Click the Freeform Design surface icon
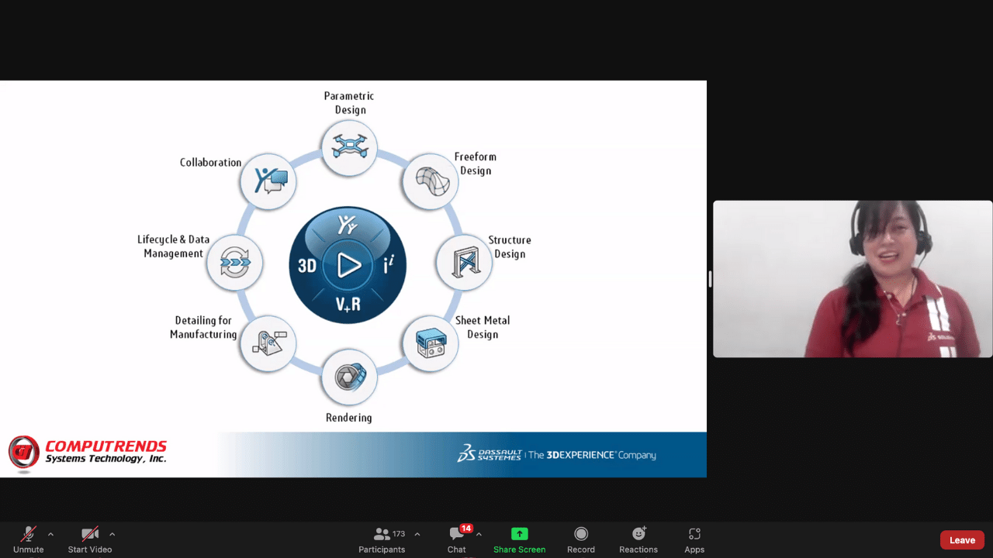 (429, 181)
